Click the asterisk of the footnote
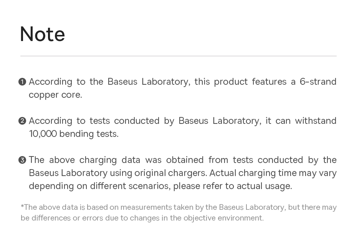 click(x=22, y=206)
